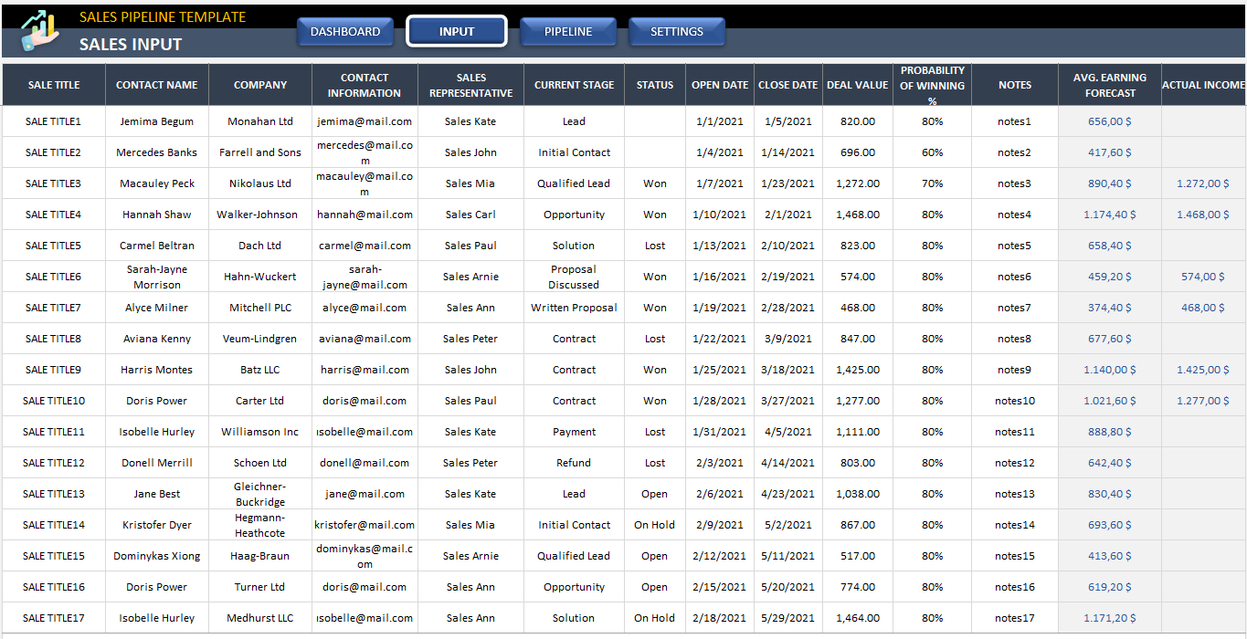Screen dimensions: 1247x639
Task: Select the Williamson Inc company cell
Action: pos(259,431)
